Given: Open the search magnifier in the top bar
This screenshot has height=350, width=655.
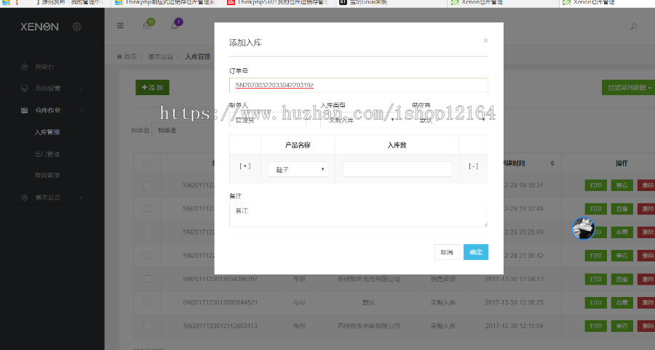Looking at the screenshot, I should point(633,27).
